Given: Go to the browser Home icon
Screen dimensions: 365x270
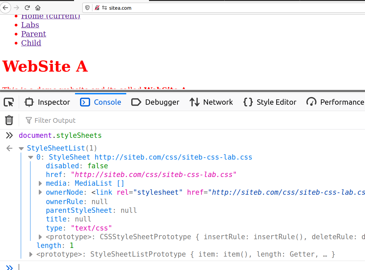Looking at the screenshot, I should (38, 8).
